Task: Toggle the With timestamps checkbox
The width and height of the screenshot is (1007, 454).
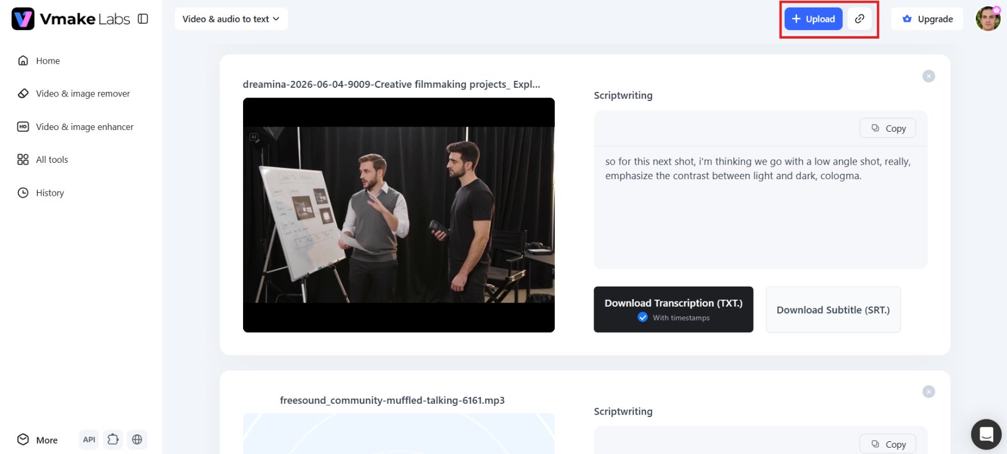Action: pyautogui.click(x=643, y=317)
